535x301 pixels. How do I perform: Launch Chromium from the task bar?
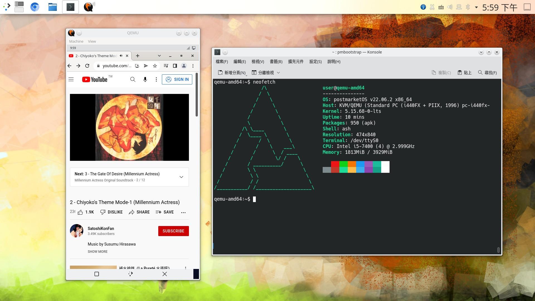(x=35, y=7)
